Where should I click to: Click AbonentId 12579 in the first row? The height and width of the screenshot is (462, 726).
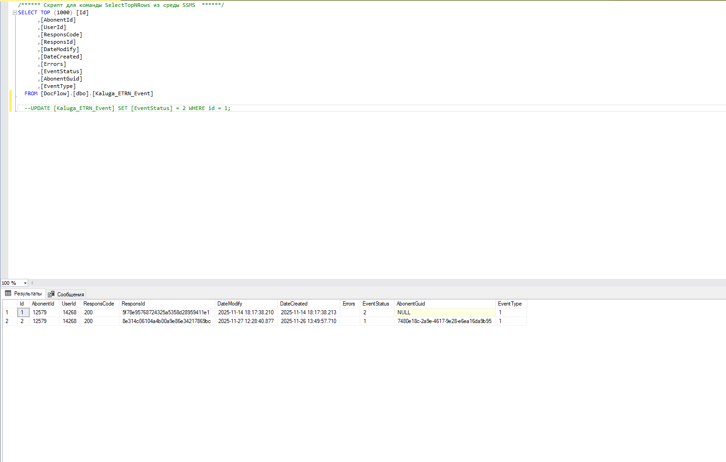click(45, 312)
